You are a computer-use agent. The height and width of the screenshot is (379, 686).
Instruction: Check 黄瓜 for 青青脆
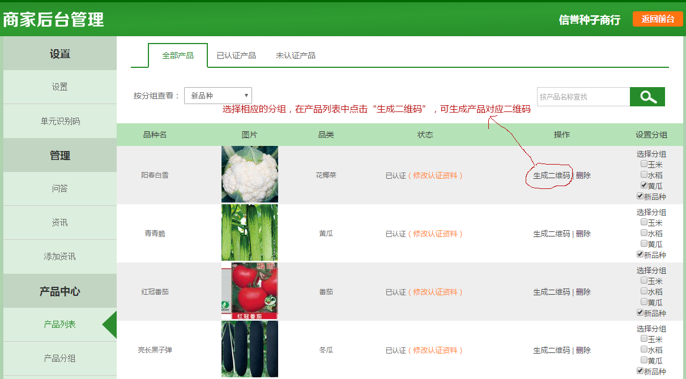644,243
